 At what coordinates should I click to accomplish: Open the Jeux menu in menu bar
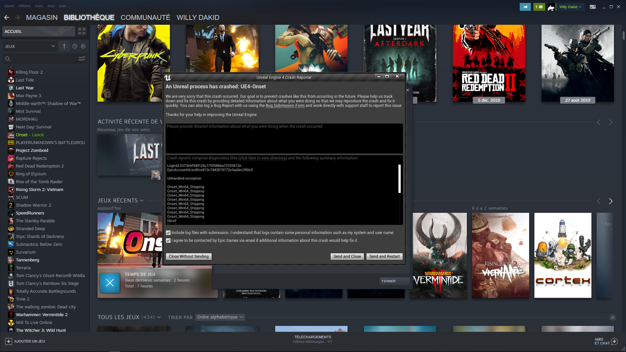coord(51,6)
